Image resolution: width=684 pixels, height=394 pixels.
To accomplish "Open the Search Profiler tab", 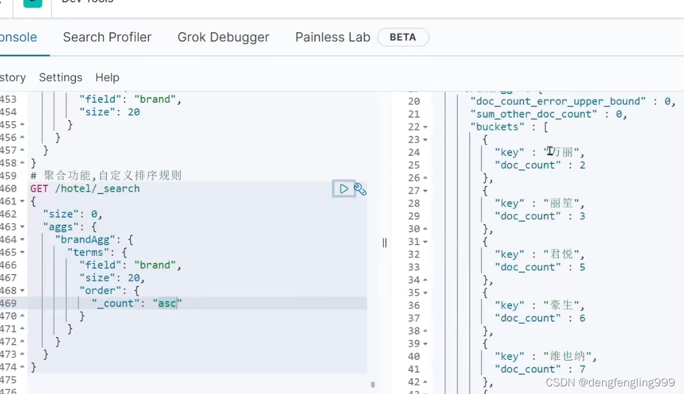I will (x=107, y=37).
